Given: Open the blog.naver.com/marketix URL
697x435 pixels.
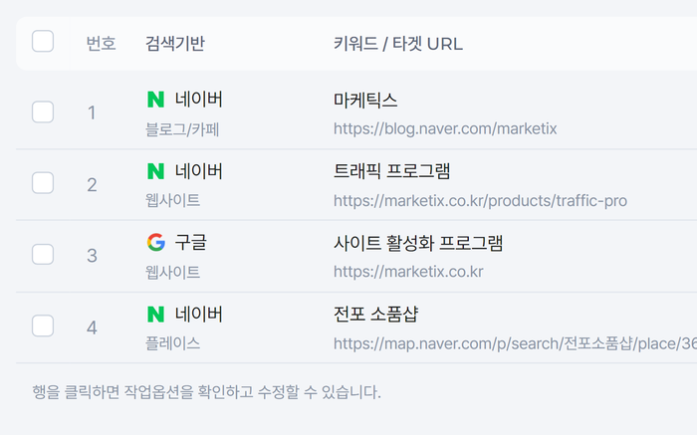Looking at the screenshot, I should point(445,128).
